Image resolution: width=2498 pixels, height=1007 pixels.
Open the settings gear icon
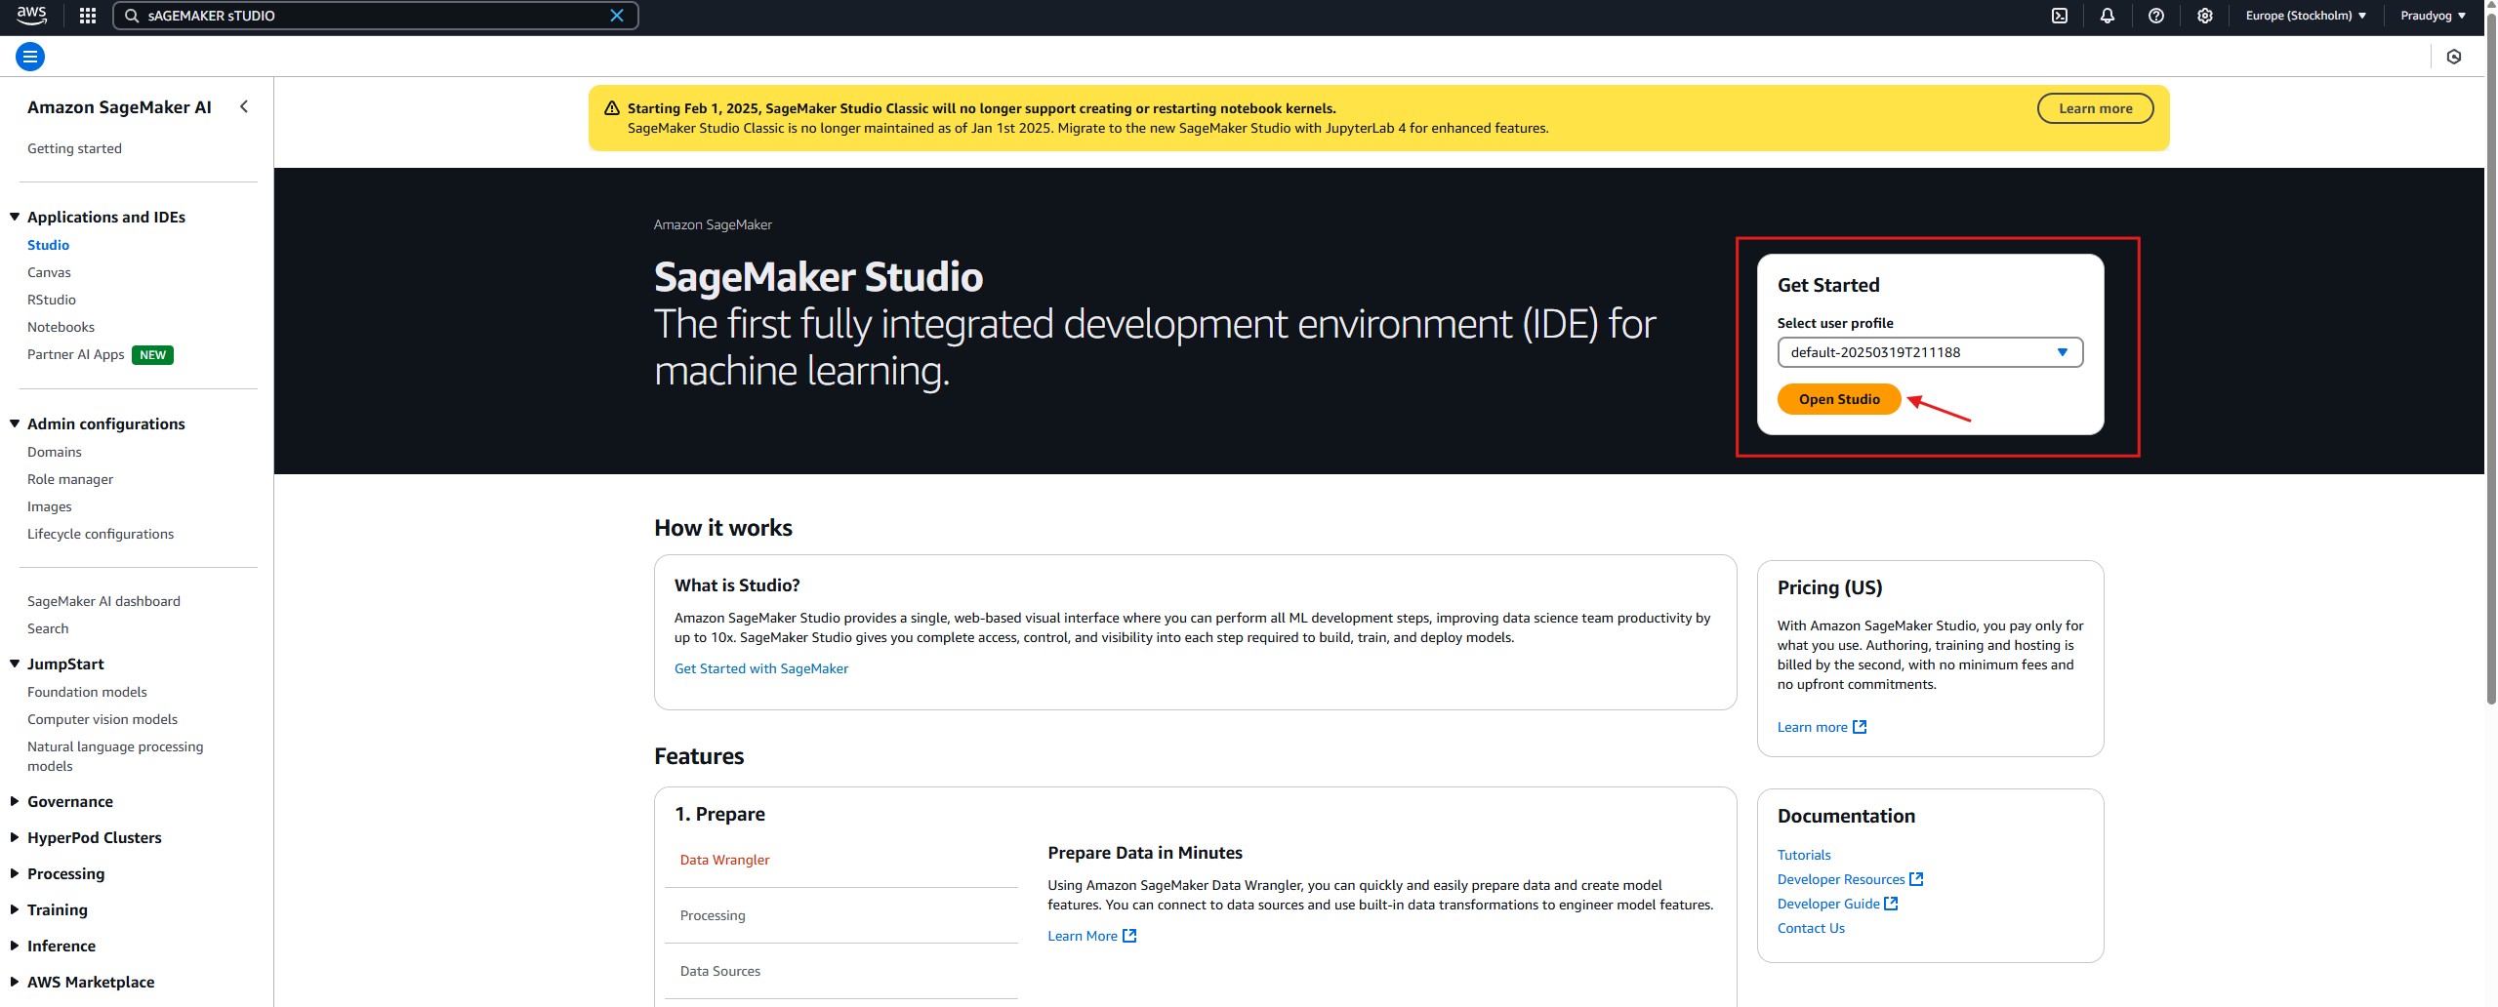(2204, 16)
